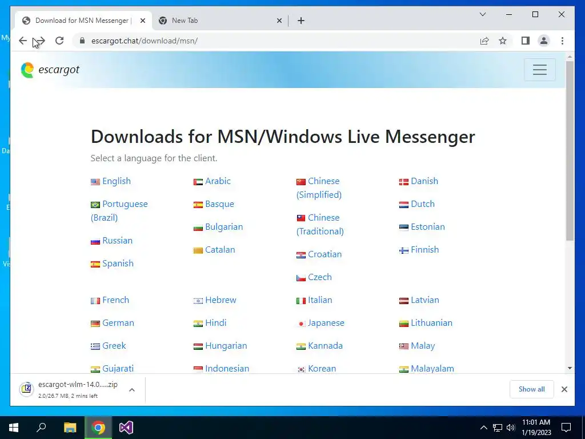Open the Windows Start menu
The width and height of the screenshot is (585, 439).
point(14,428)
